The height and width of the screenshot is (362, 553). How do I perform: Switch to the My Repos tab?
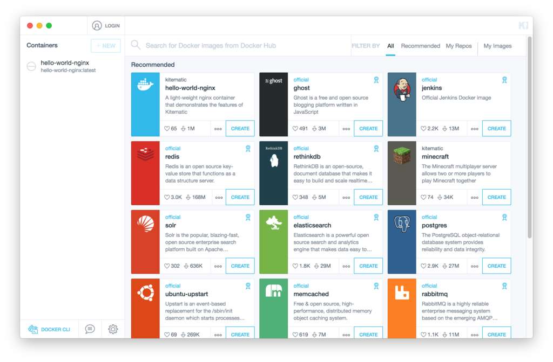tap(458, 46)
